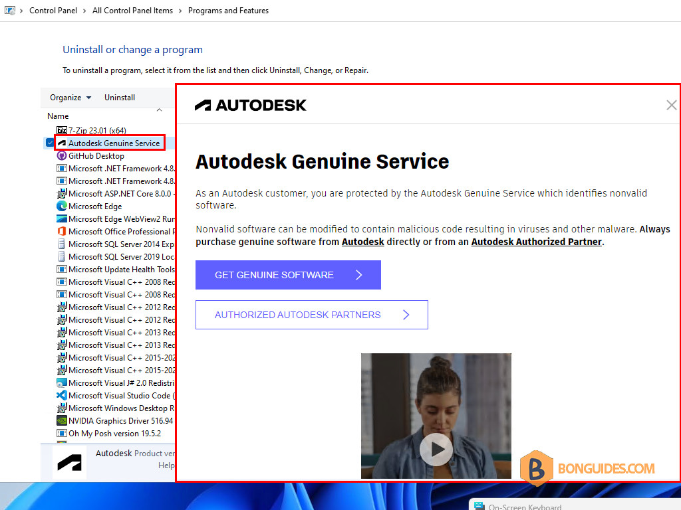Expand breadcrumb arrow before Control Panel
681x510 pixels.
click(x=21, y=11)
